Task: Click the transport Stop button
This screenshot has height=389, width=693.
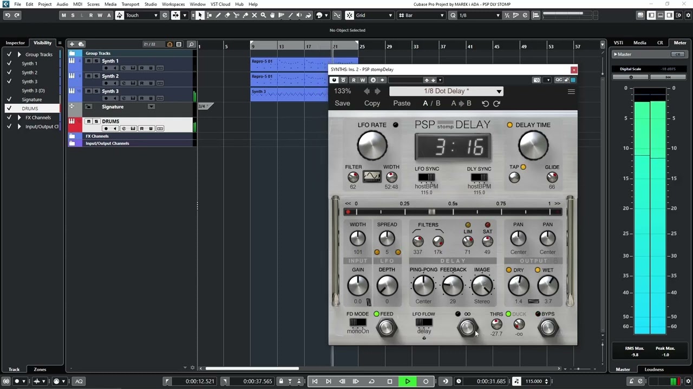Action: tap(390, 381)
